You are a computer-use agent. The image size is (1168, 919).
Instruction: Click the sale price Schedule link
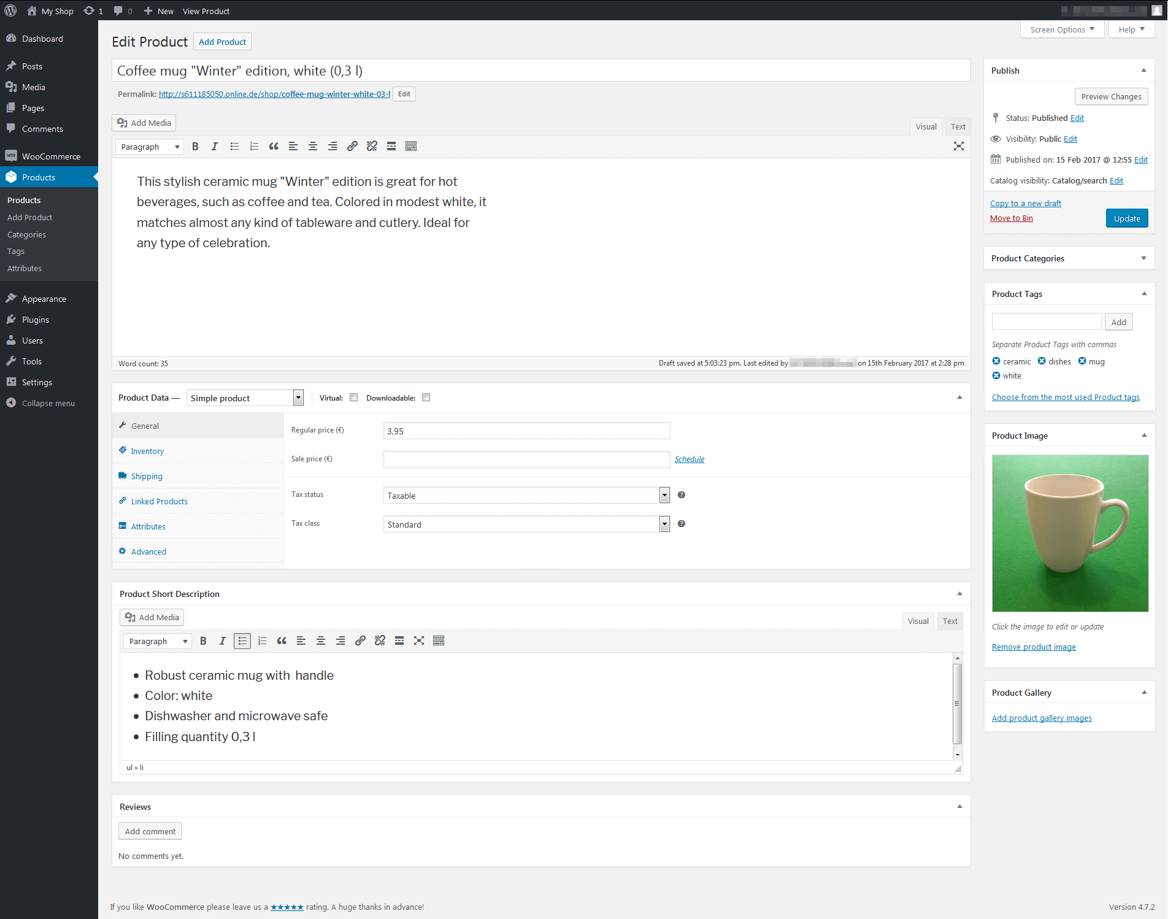click(690, 459)
